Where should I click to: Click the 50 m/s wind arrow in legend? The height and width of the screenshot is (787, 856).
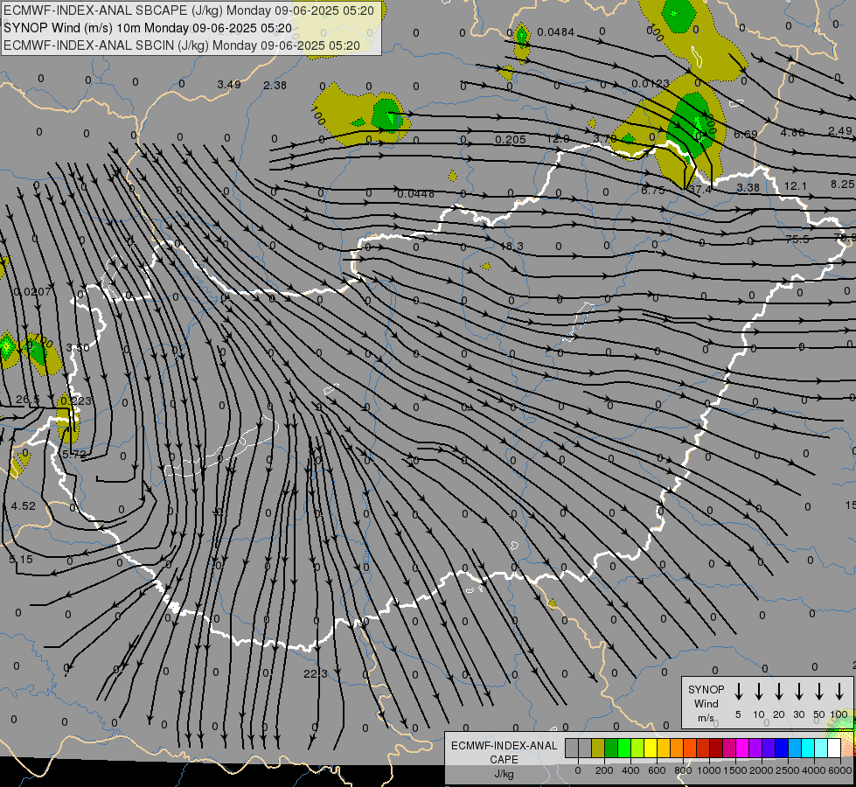pos(819,692)
